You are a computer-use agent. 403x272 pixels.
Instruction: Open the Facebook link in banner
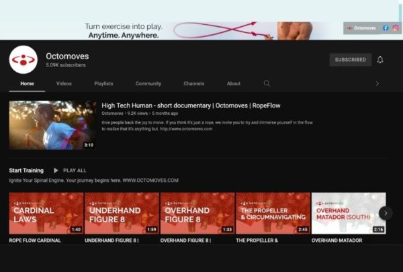click(386, 28)
